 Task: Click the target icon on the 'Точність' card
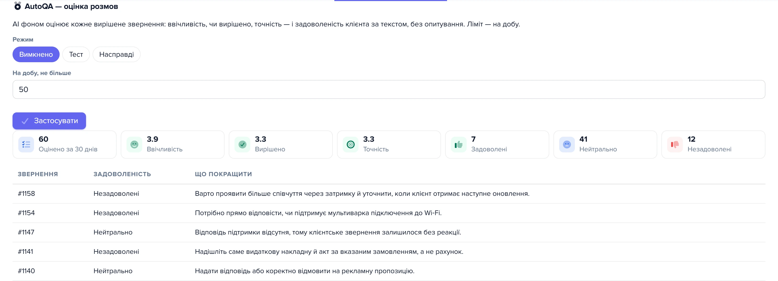pos(350,144)
